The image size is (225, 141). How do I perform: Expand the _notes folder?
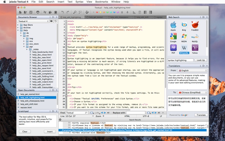click(x=27, y=49)
